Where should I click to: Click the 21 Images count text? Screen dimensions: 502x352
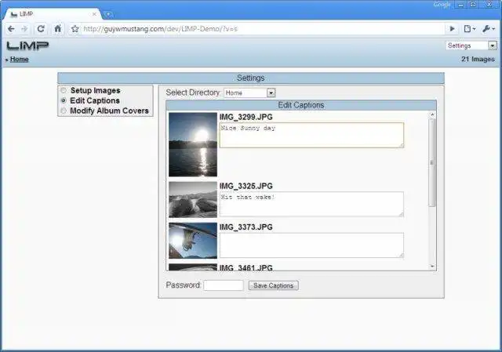point(478,60)
